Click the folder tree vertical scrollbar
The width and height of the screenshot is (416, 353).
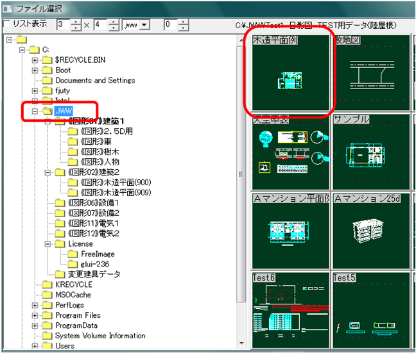point(241,192)
